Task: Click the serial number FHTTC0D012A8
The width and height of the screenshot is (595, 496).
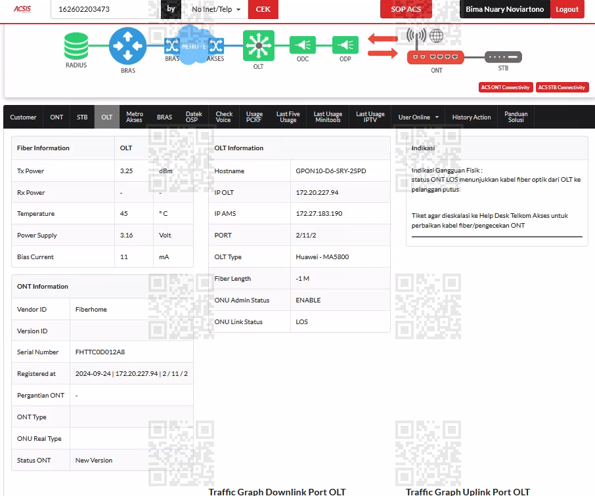Action: tap(100, 352)
